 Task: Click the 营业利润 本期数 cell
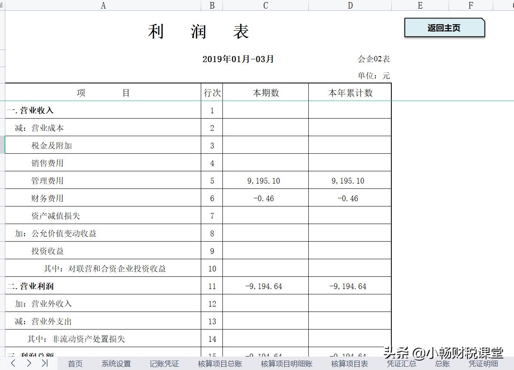coord(265,286)
